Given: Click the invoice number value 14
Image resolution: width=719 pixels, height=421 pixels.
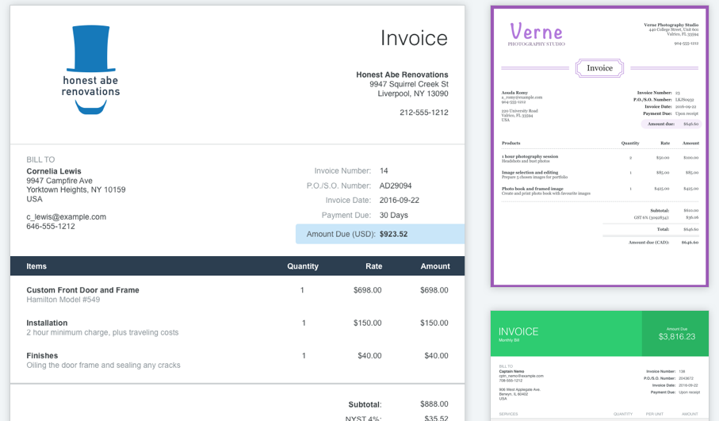Looking at the screenshot, I should (x=384, y=170).
